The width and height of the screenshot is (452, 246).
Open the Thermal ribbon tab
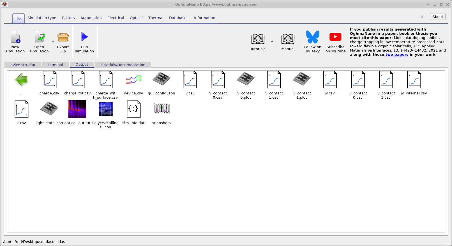point(156,18)
